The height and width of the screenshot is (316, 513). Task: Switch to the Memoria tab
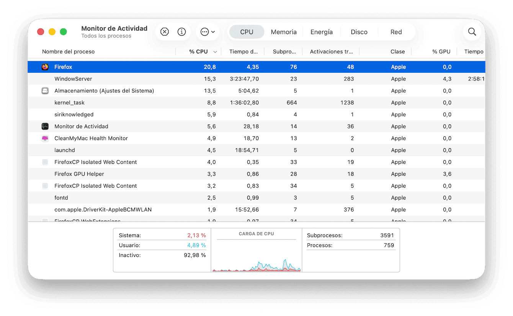[284, 32]
